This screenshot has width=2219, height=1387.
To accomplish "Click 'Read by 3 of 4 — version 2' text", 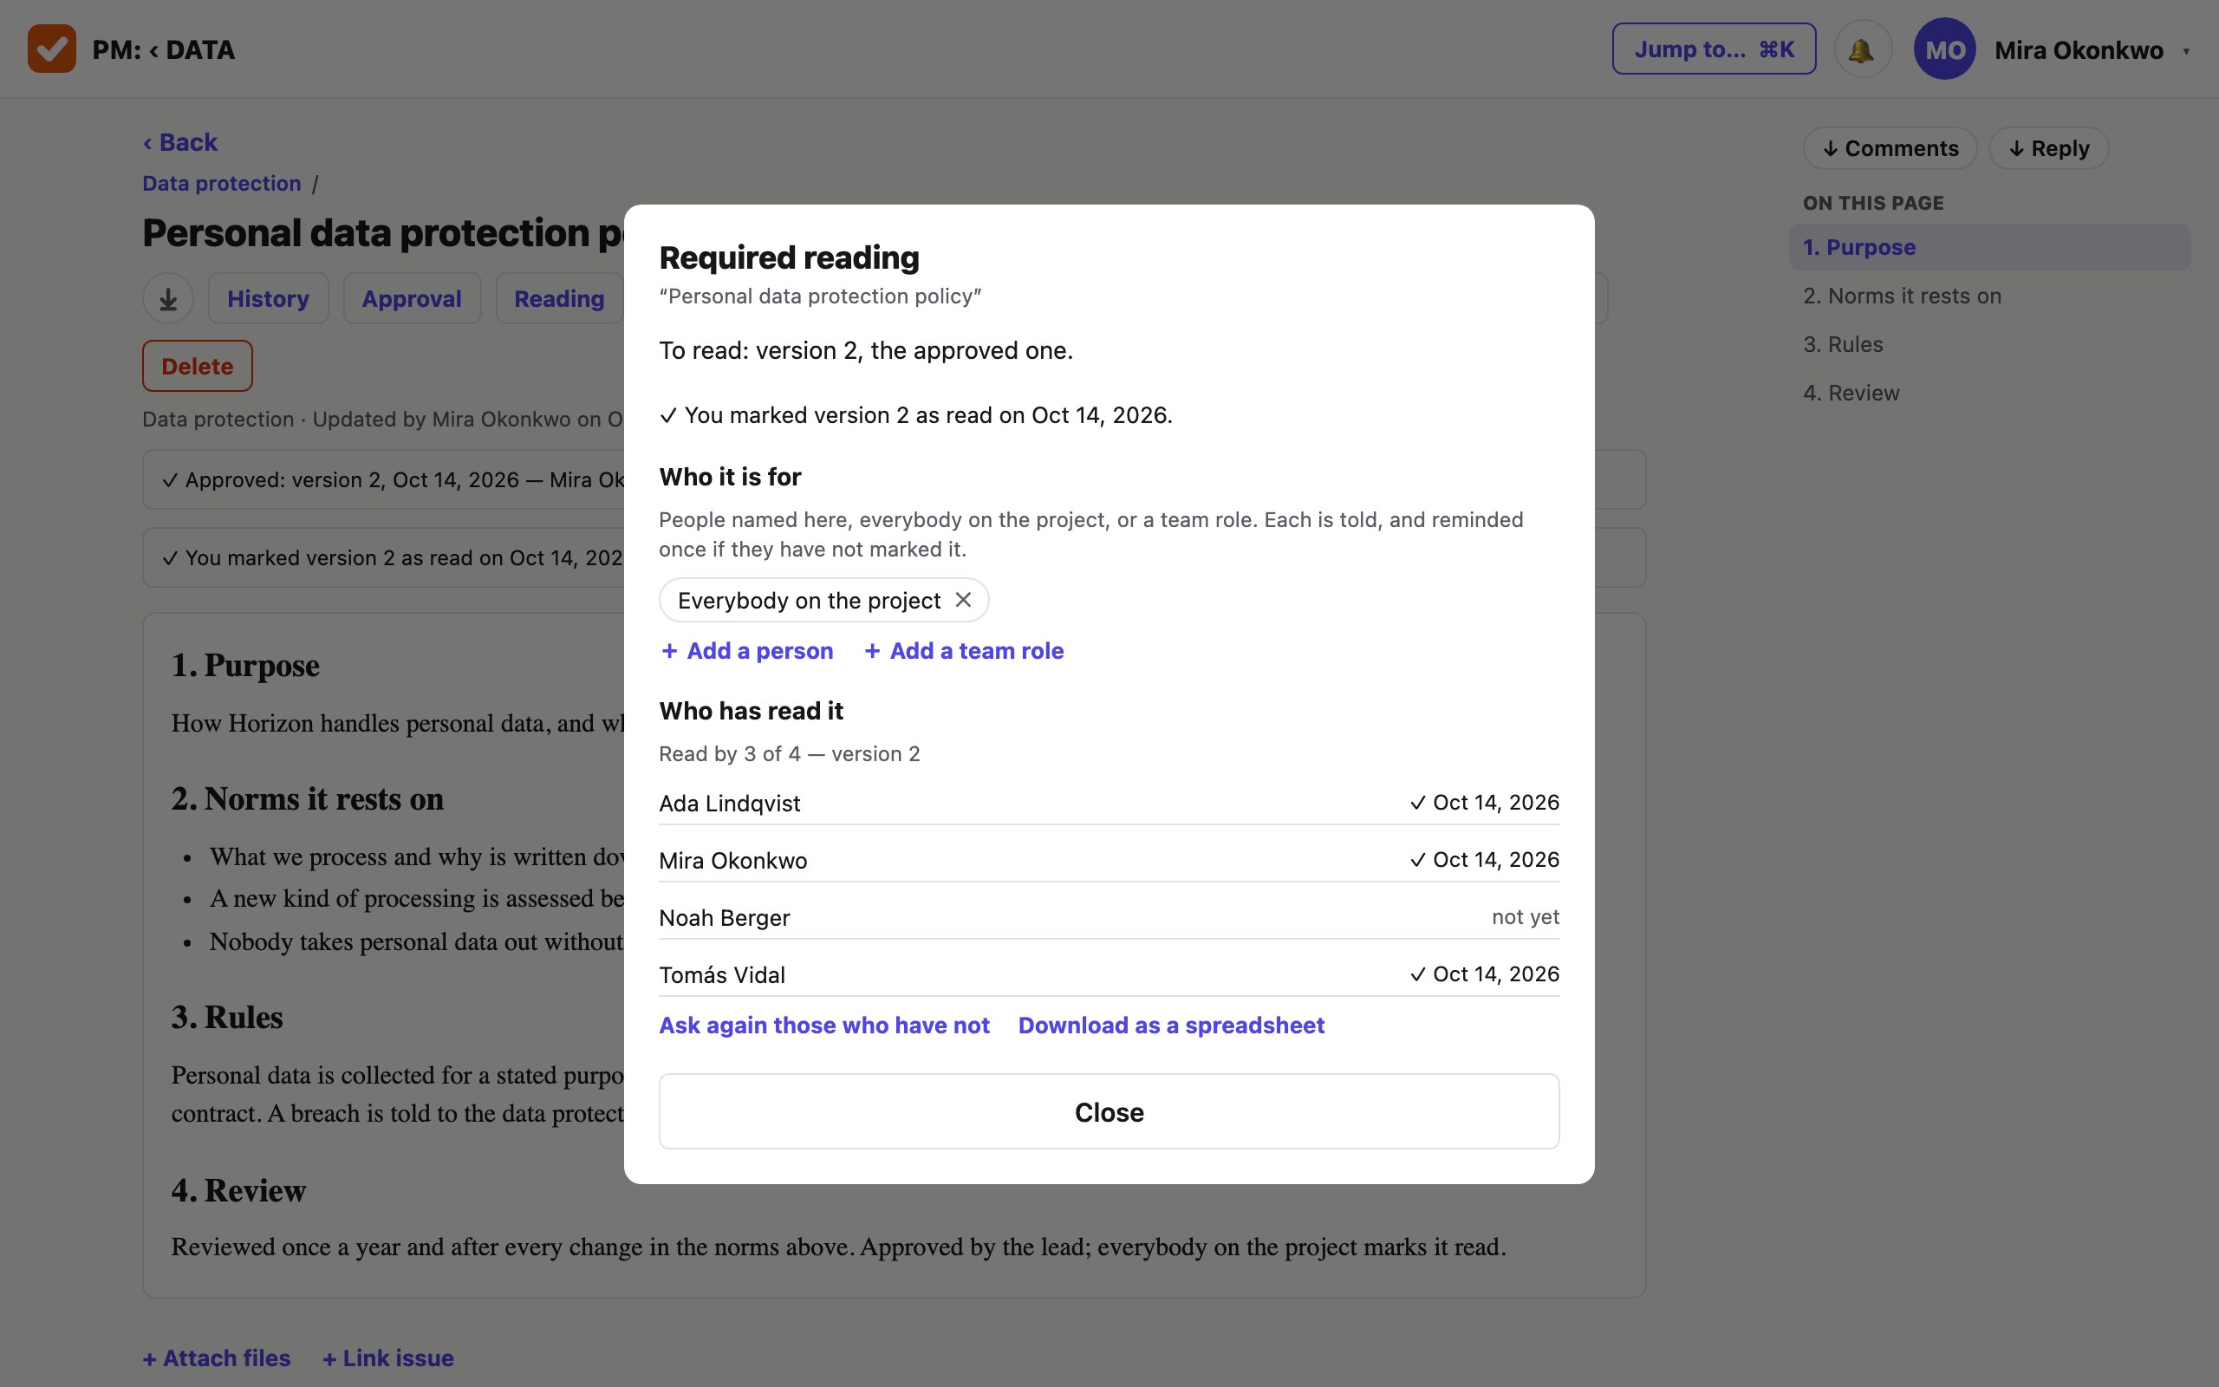I will pyautogui.click(x=789, y=754).
